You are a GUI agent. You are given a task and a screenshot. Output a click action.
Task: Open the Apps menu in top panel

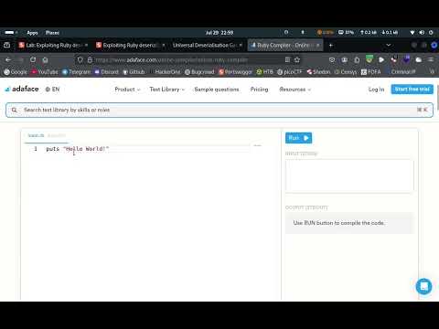click(32, 33)
